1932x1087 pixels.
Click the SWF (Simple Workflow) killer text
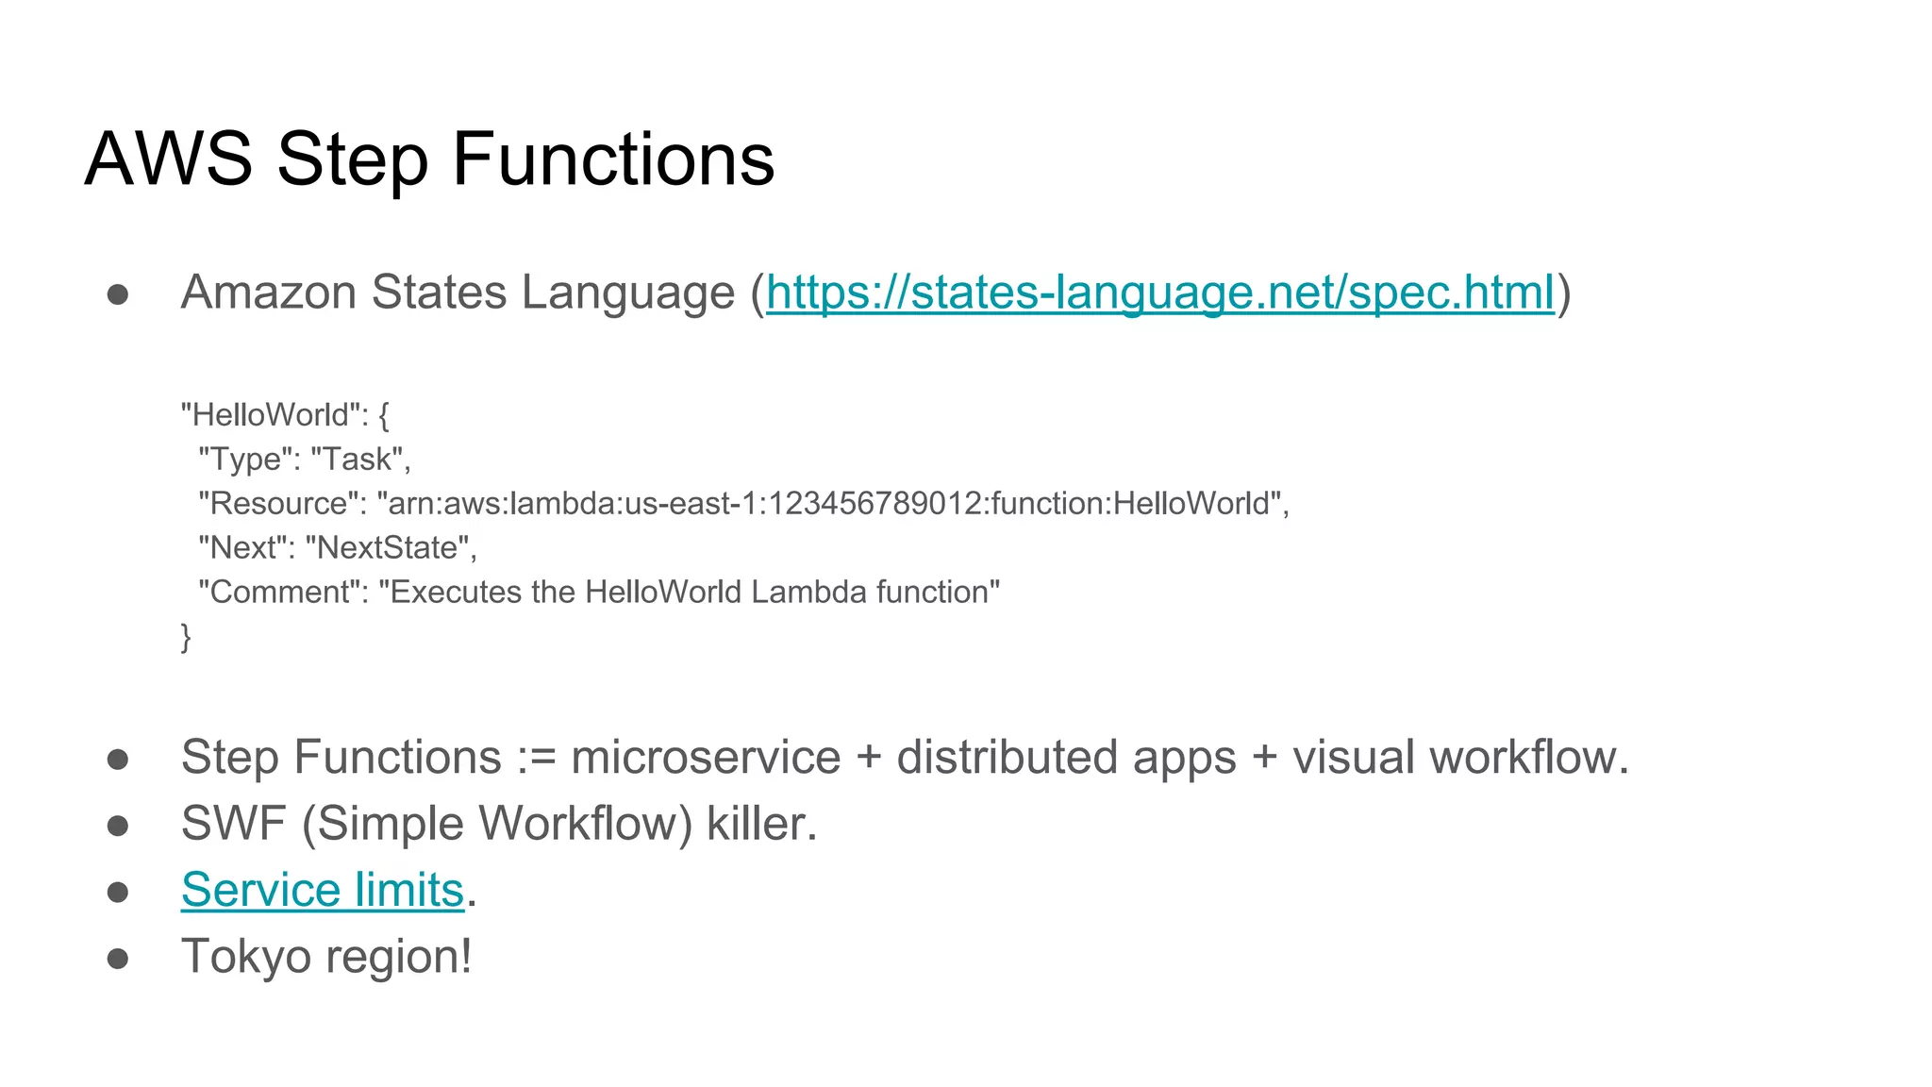point(499,824)
